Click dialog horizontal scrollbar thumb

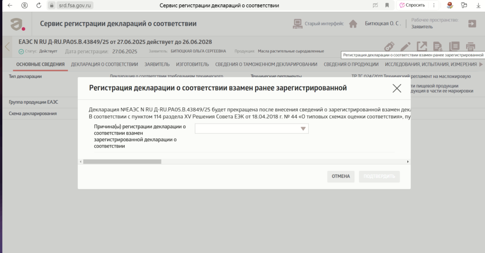click(x=122, y=162)
